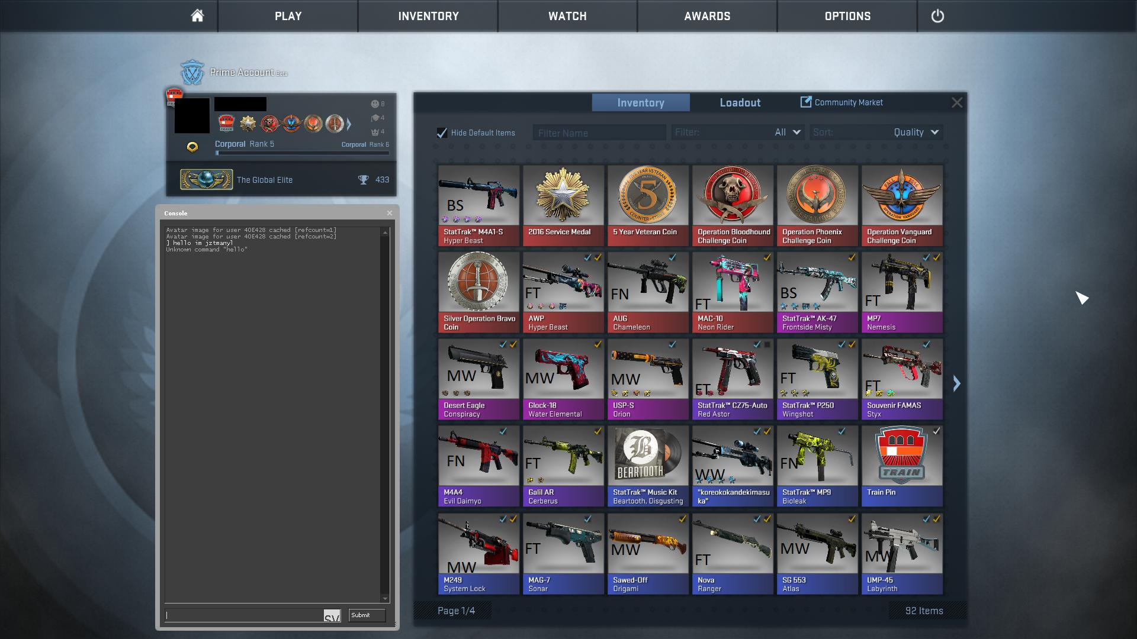
Task: Select Operation Phoenix Challenge Coin
Action: (x=817, y=205)
